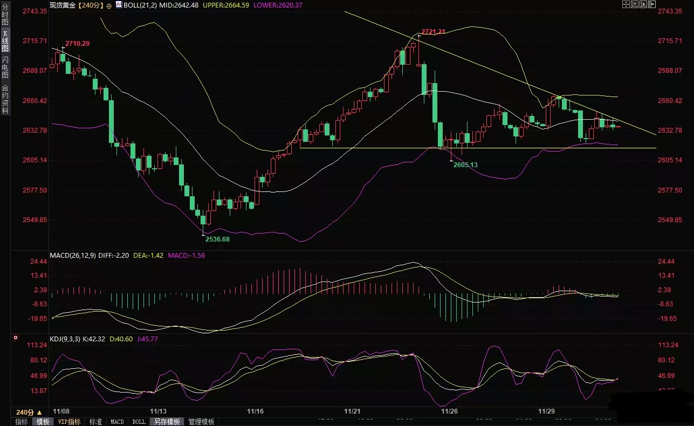Open the VIP指标 tab
694x426 pixels.
[x=70, y=422]
